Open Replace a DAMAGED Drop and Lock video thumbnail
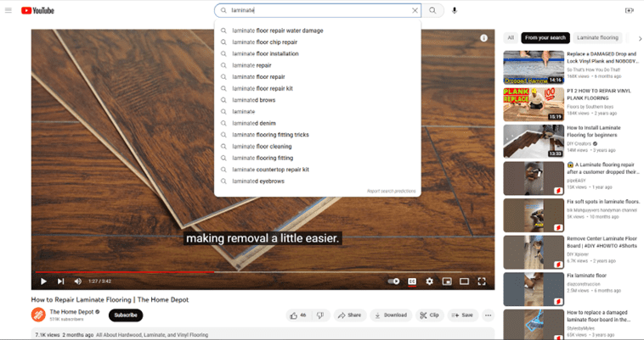The width and height of the screenshot is (644, 340). [x=534, y=67]
